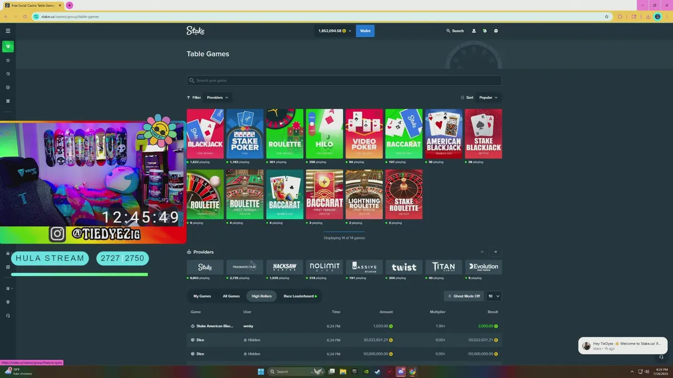Switch to the Race Leaderboard tab

(300, 296)
